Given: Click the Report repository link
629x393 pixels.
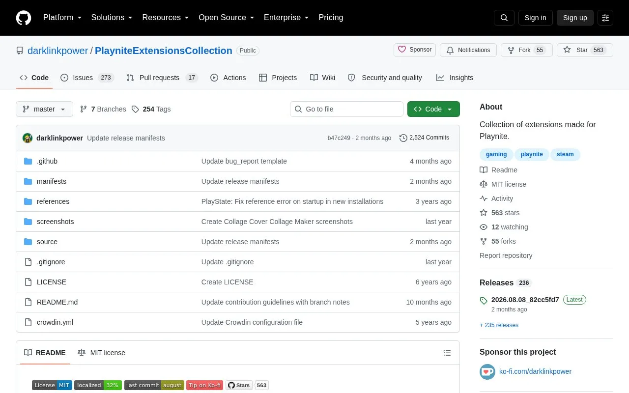Looking at the screenshot, I should click(x=506, y=255).
